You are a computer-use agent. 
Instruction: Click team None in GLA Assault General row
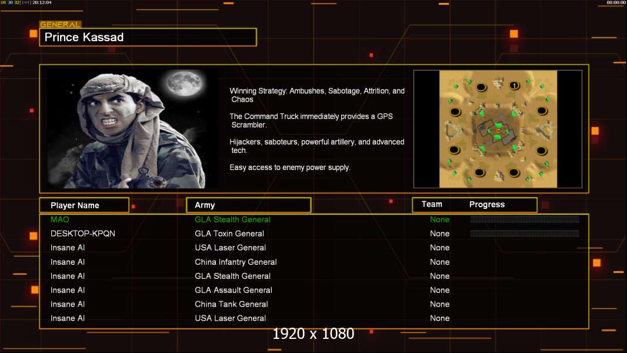[x=439, y=290]
